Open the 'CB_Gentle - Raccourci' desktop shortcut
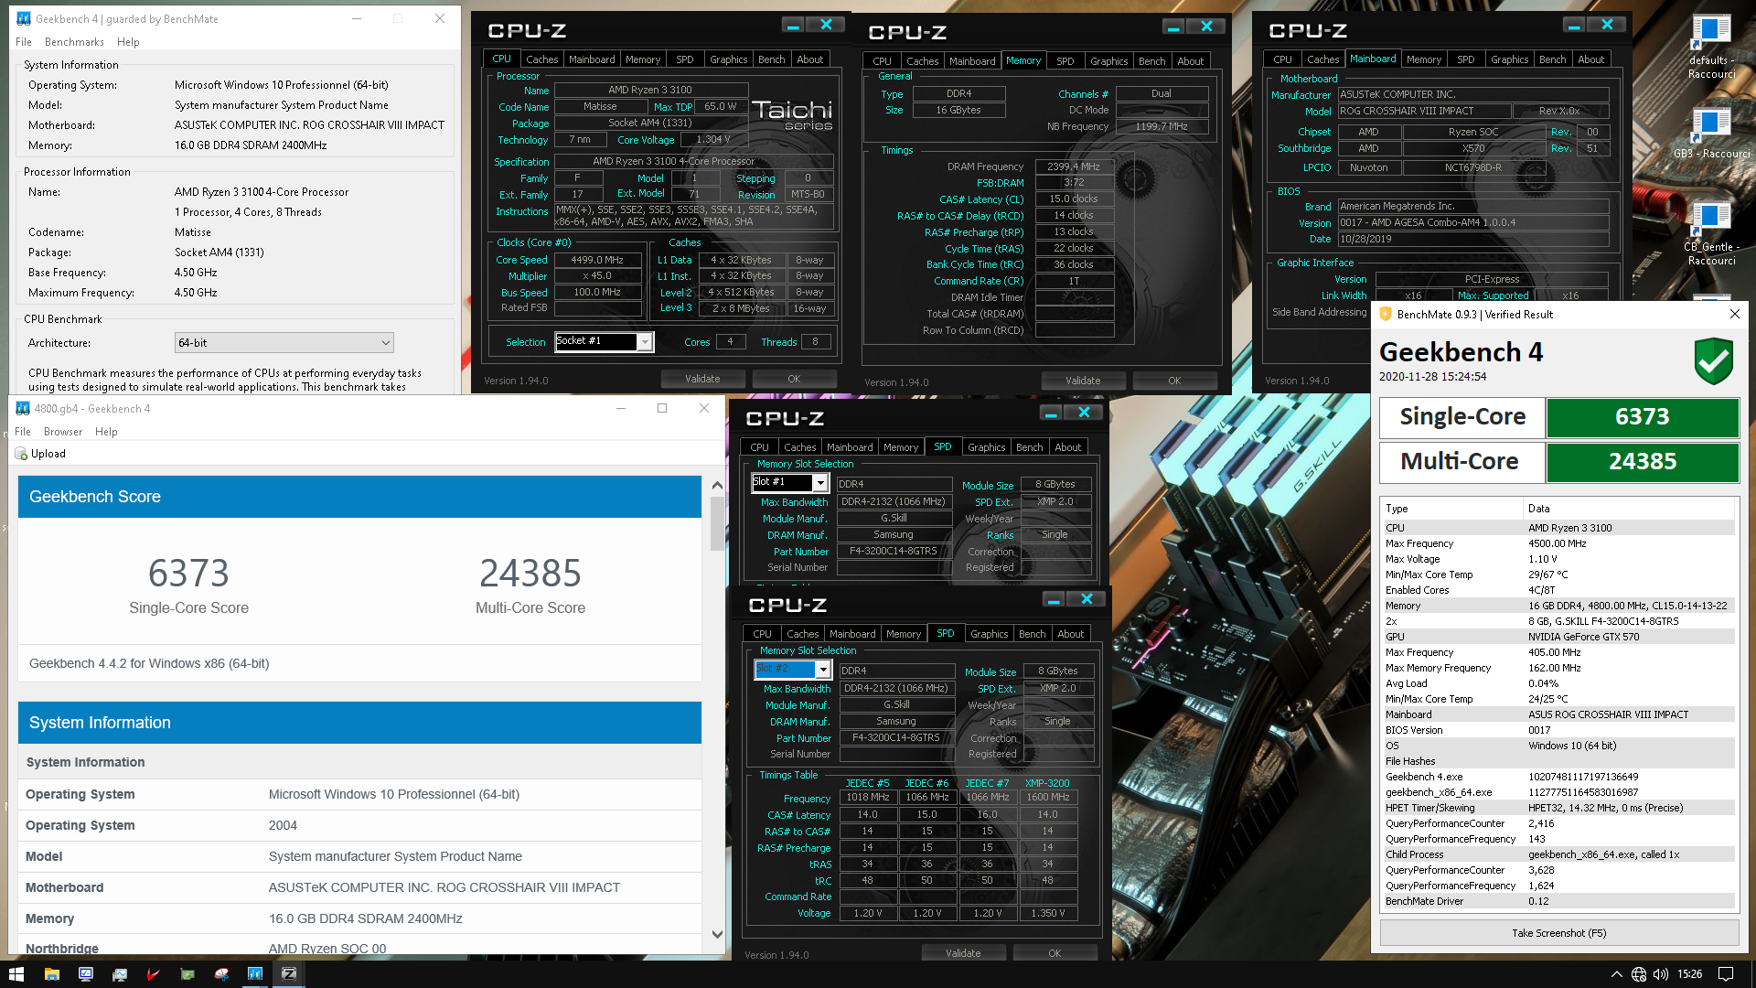Screen dimensions: 1756x988 point(1711,233)
